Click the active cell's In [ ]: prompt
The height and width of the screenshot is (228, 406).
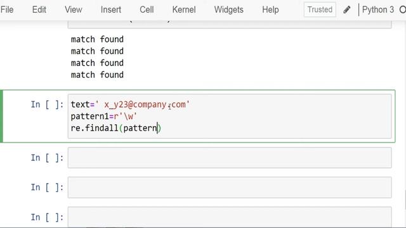pos(47,104)
